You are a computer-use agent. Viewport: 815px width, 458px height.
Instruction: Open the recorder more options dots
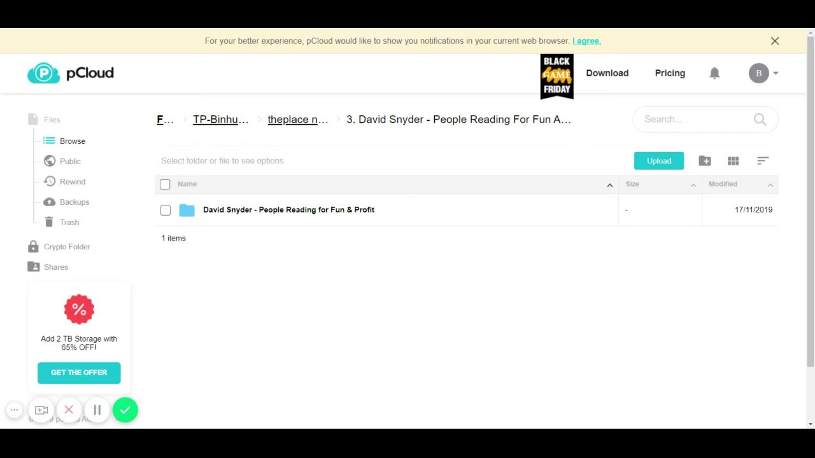[x=14, y=410]
